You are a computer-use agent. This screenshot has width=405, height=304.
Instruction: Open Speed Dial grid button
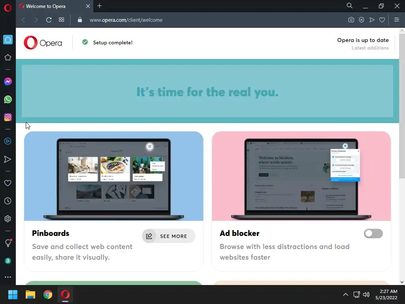point(61,20)
